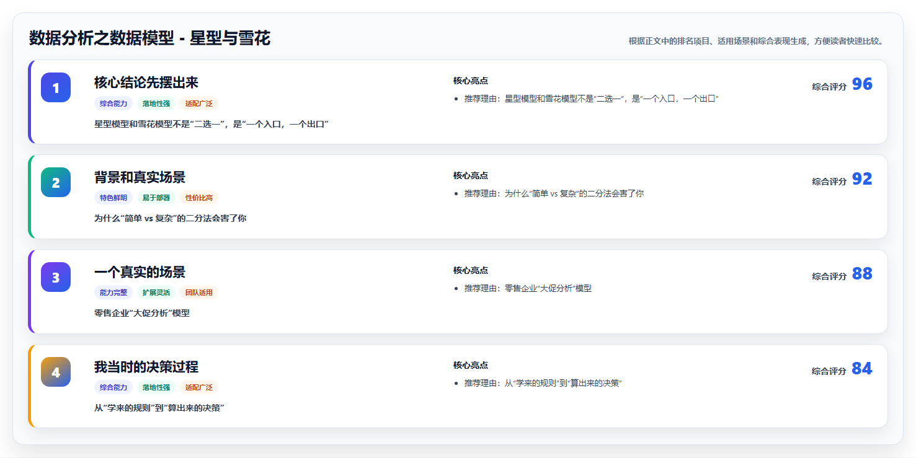
Task: Click the score value 88
Action: pyautogui.click(x=862, y=274)
